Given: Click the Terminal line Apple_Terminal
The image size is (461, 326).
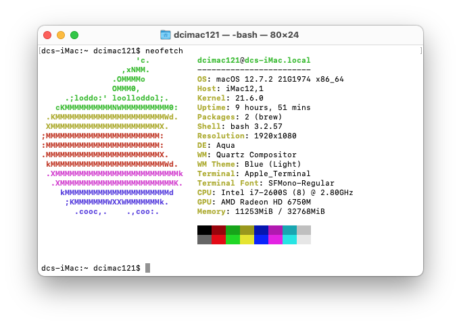Looking at the screenshot, I should (x=253, y=173).
